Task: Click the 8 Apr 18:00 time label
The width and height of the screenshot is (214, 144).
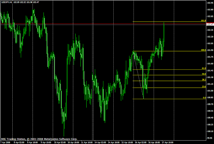Action: click(33, 143)
